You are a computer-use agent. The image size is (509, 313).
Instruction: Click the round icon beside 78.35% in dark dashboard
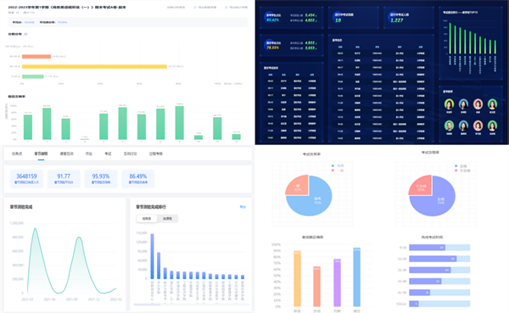pyautogui.click(x=270, y=44)
